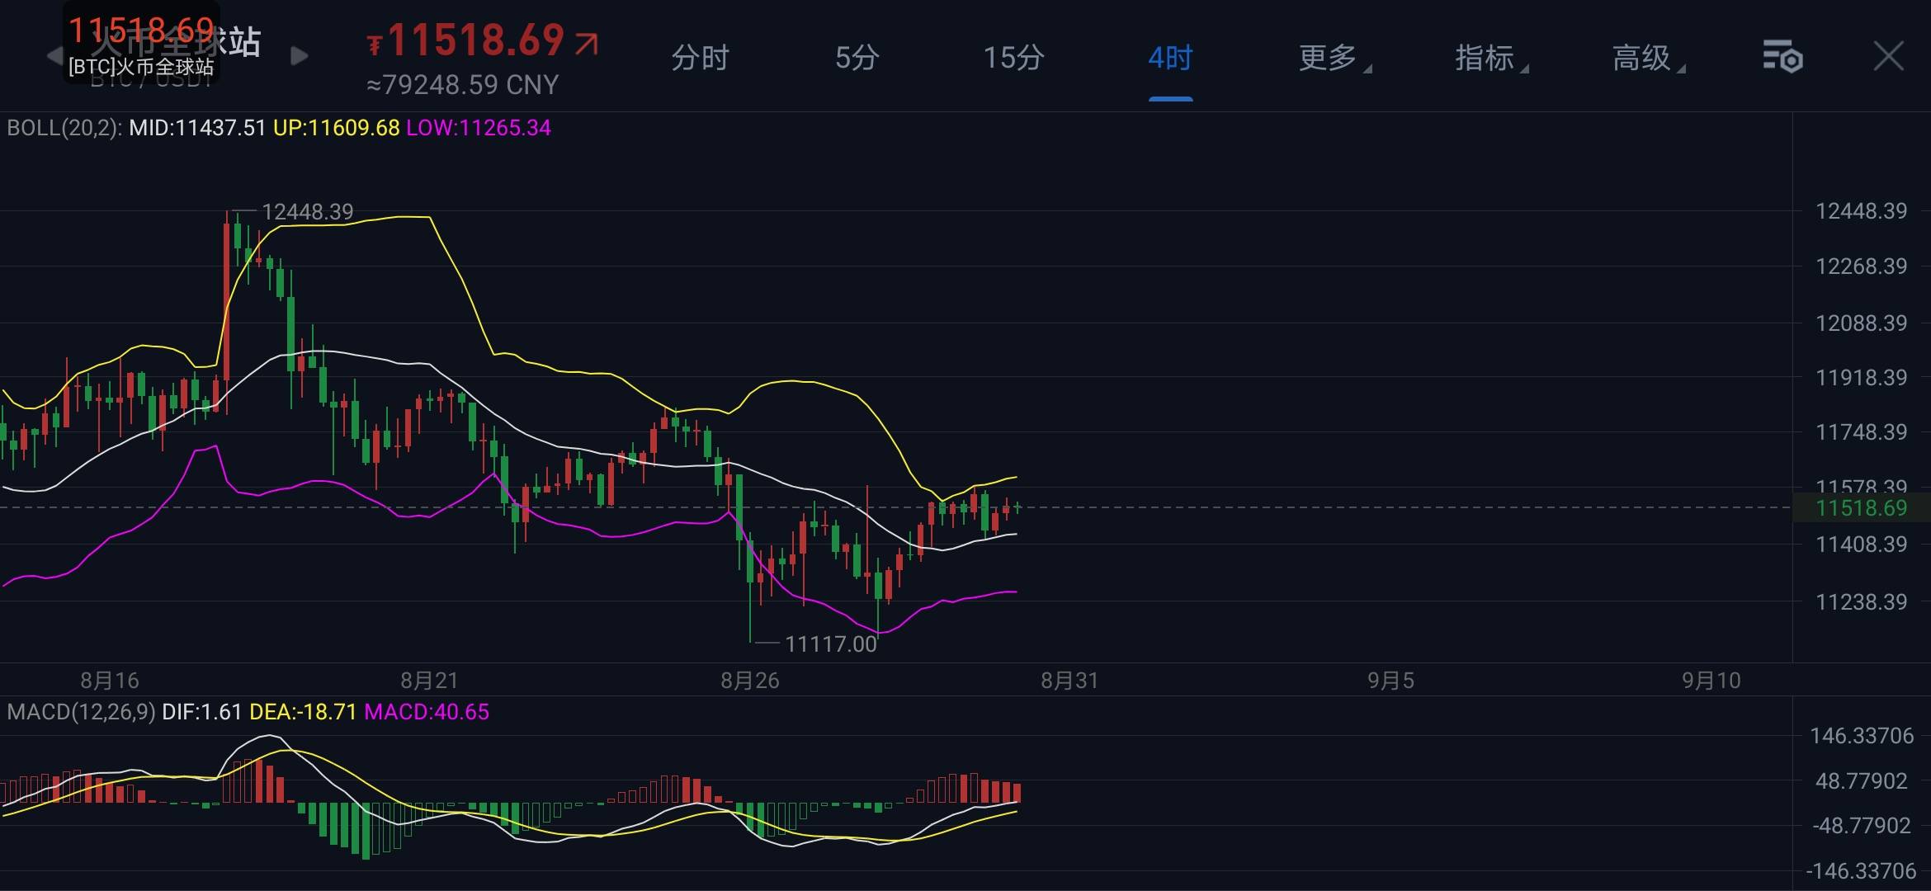Click the next trading pair right arrow

click(x=300, y=56)
